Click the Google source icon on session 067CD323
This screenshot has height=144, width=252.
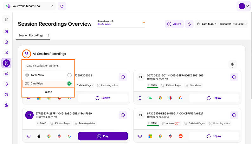[x=181, y=98]
